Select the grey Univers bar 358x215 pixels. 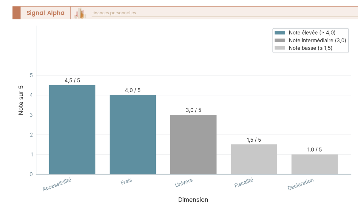pyautogui.click(x=193, y=145)
